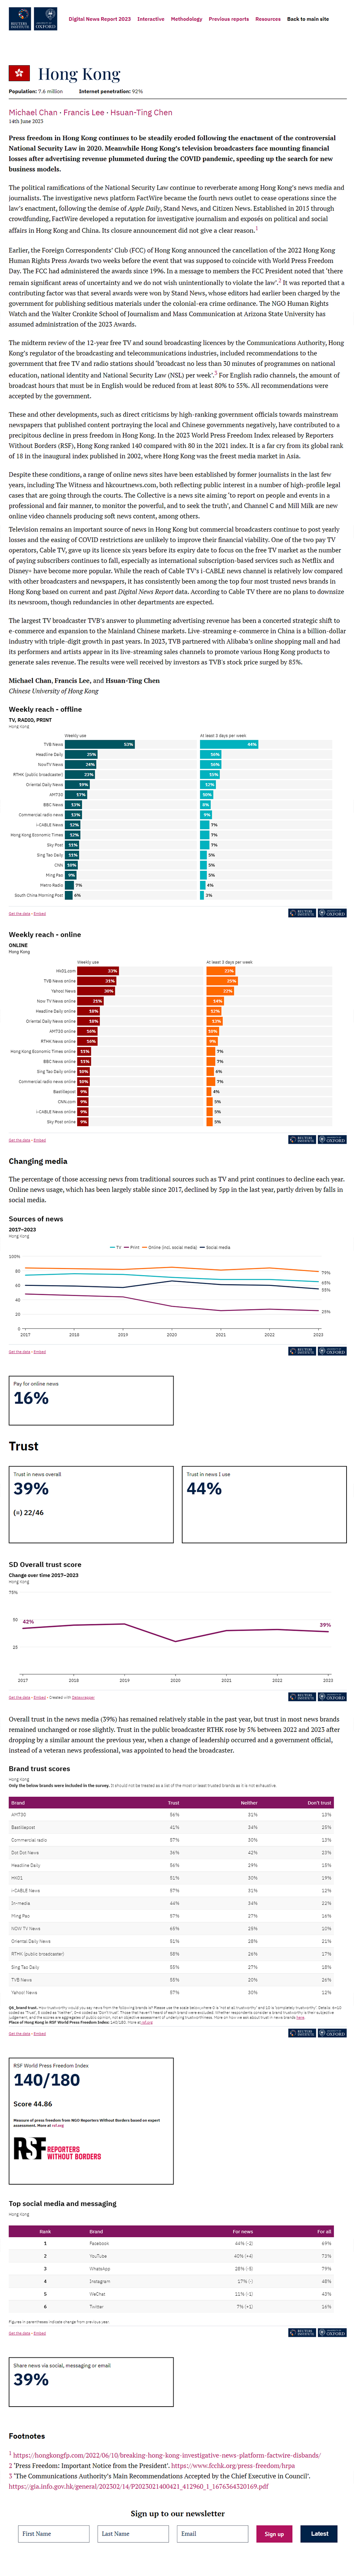
Task: Click the Oxford badge under the Sources of news chart
Action: click(334, 1351)
